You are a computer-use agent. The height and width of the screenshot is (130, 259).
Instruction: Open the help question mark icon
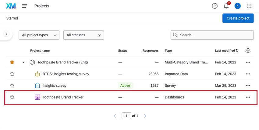pyautogui.click(x=215, y=6)
